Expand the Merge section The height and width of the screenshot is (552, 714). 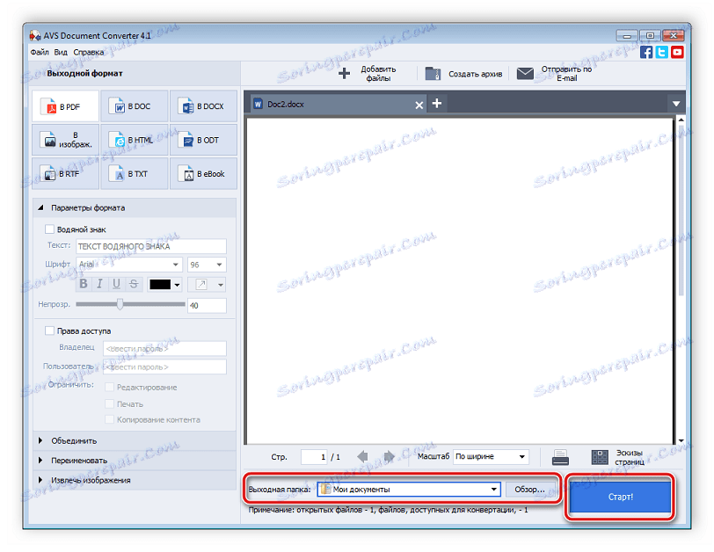[x=40, y=440]
